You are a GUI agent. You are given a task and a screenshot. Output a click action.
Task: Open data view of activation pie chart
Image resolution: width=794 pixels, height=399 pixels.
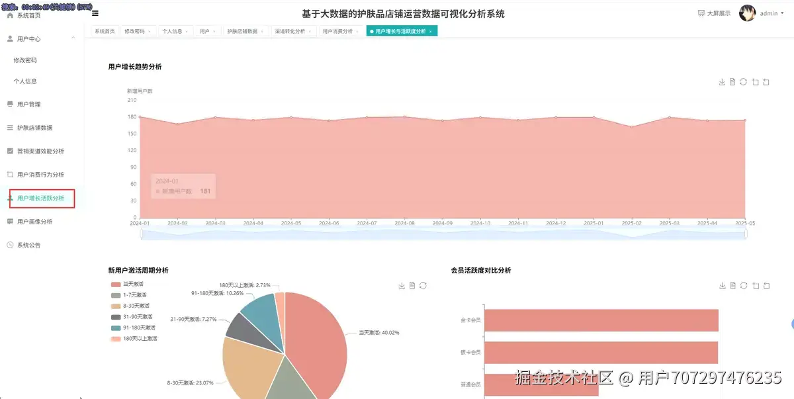[412, 285]
